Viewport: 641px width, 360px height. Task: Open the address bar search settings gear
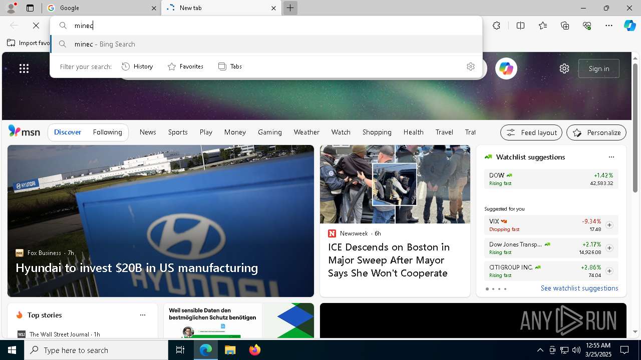point(470,66)
